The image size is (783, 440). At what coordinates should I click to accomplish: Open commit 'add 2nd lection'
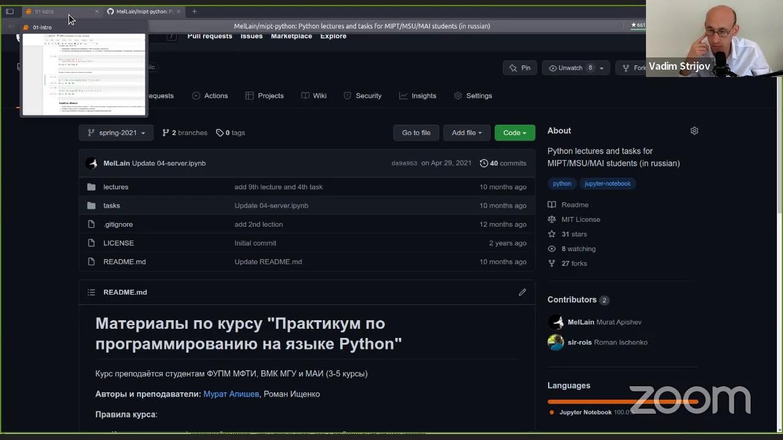tap(259, 224)
